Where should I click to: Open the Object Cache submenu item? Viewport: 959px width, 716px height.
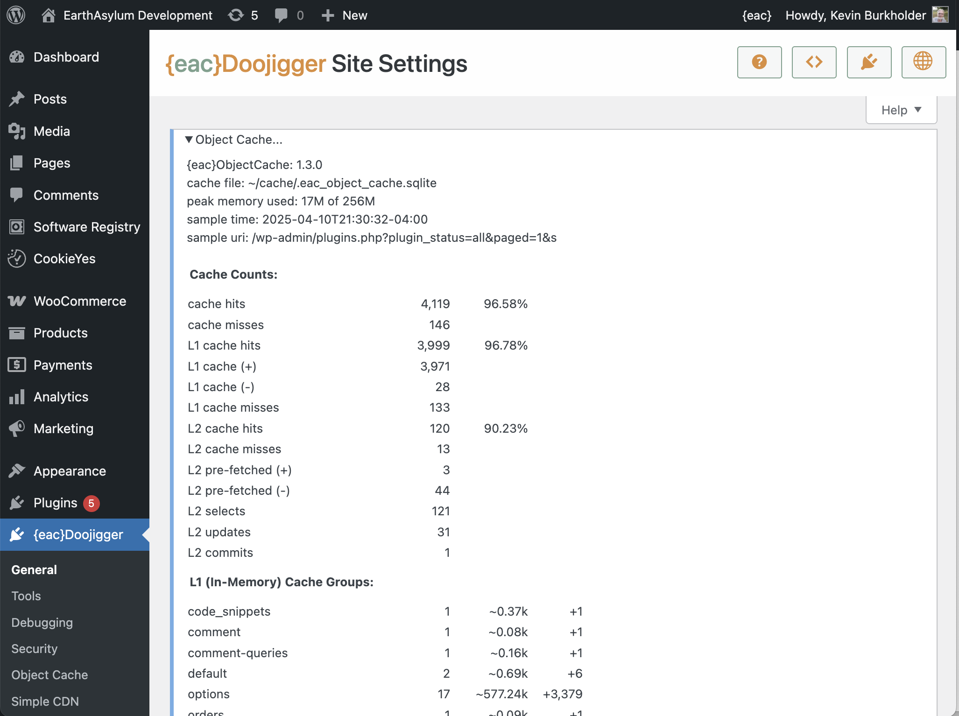click(49, 675)
